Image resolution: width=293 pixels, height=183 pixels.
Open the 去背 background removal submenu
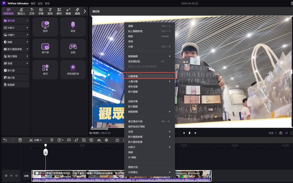pyautogui.click(x=149, y=132)
